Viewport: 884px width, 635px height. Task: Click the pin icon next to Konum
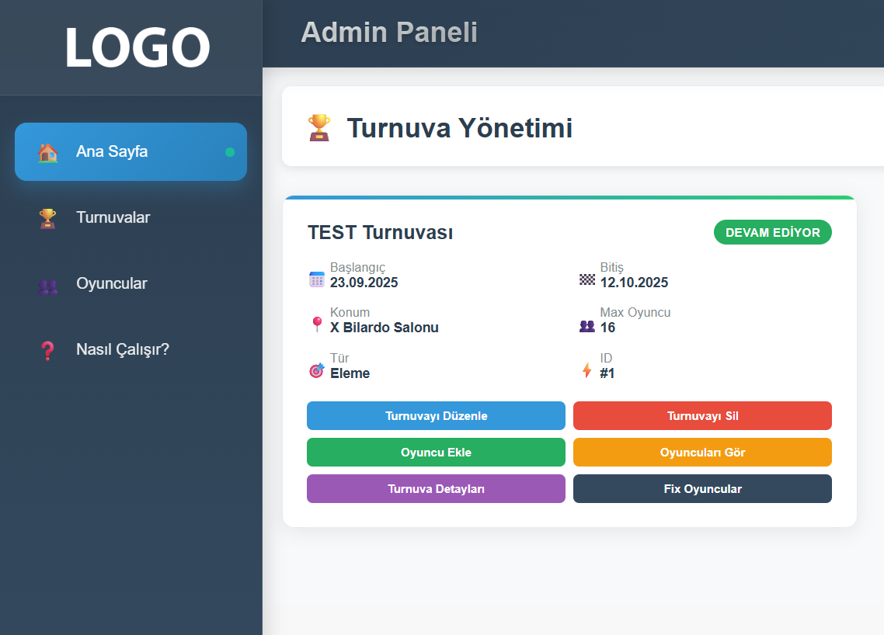pos(317,324)
